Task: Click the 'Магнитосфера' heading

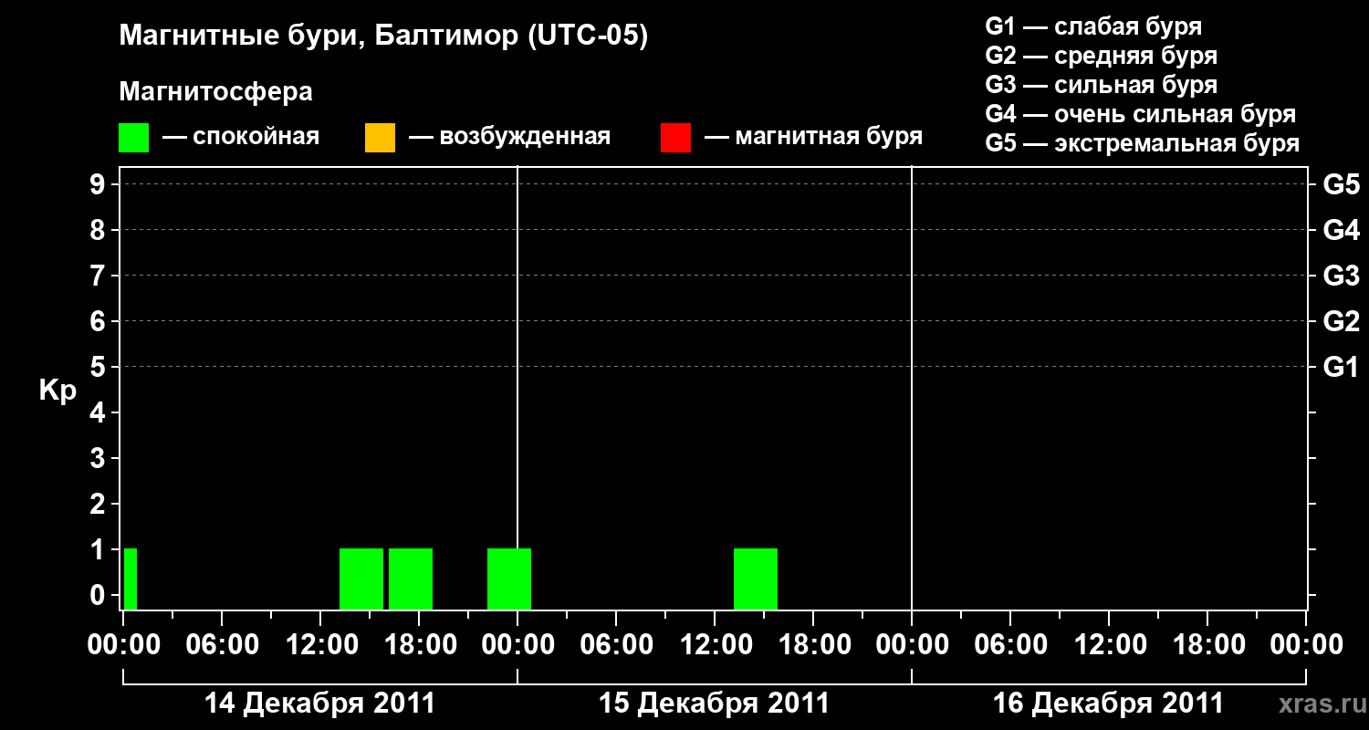Action: [215, 92]
